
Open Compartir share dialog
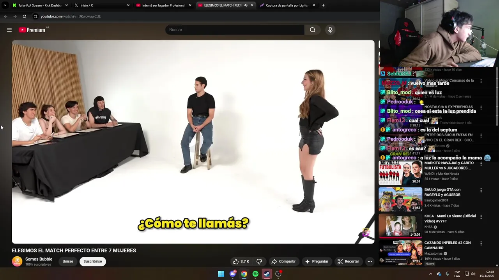click(x=283, y=261)
